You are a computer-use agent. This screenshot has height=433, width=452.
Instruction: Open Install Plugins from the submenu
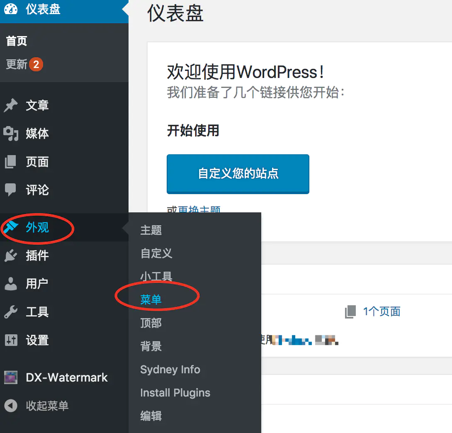pyautogui.click(x=175, y=393)
